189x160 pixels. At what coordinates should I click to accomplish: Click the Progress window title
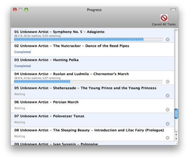pos(94,10)
